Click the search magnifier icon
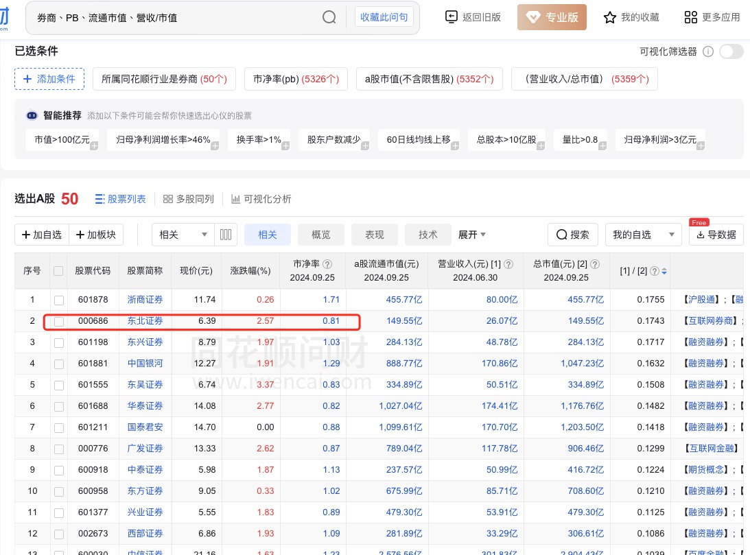Viewport: 750px width, 555px height. pyautogui.click(x=329, y=18)
